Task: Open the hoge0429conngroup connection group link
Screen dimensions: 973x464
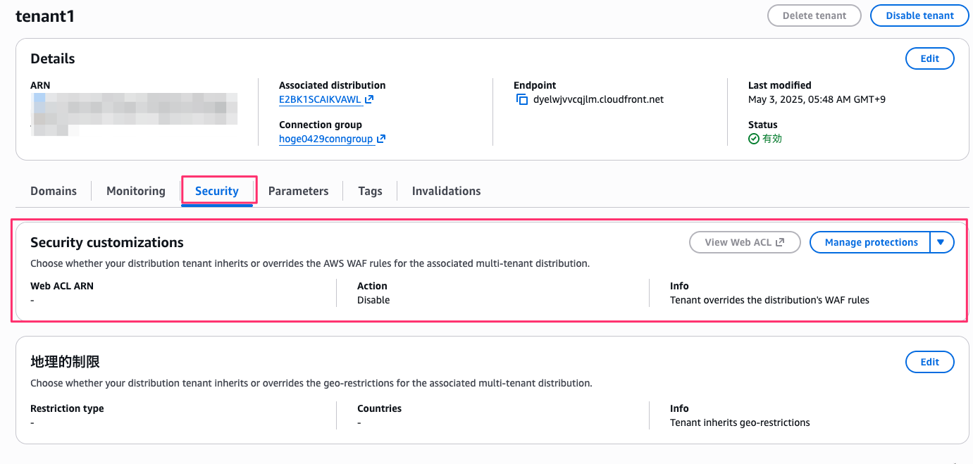Action: 326,139
